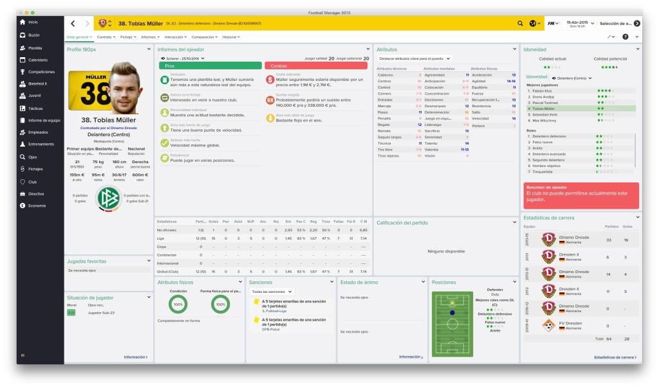Viewport: 659px width, 388px height.
Task: Expand the Jugadas favoritas panel menu
Action: [149, 261]
